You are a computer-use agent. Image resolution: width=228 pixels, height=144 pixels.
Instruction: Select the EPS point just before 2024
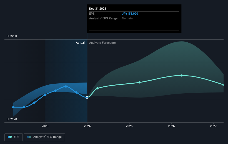tap(76, 92)
